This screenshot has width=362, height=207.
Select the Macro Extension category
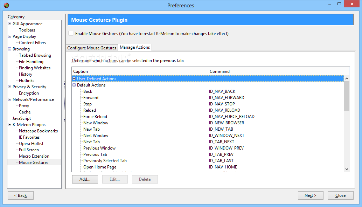(x=34, y=156)
